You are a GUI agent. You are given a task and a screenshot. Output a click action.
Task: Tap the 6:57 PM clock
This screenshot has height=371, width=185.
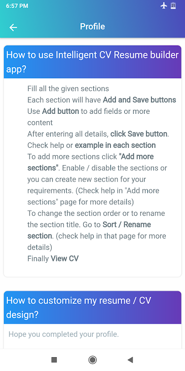tap(17, 6)
